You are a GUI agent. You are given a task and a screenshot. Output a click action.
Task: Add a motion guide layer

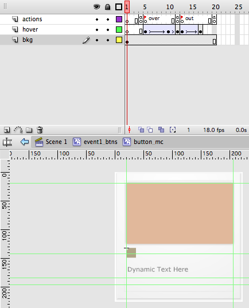(x=18, y=130)
